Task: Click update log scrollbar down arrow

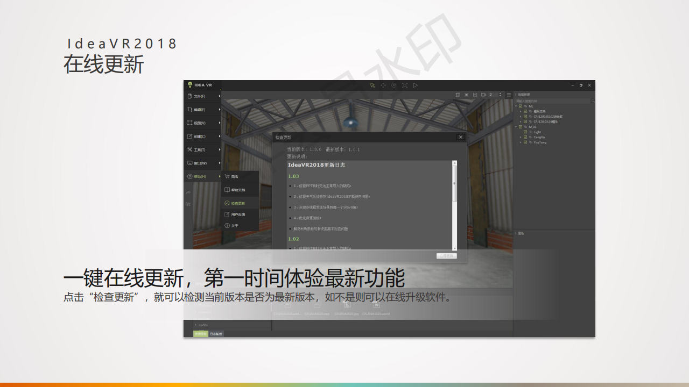Action: pos(455,248)
